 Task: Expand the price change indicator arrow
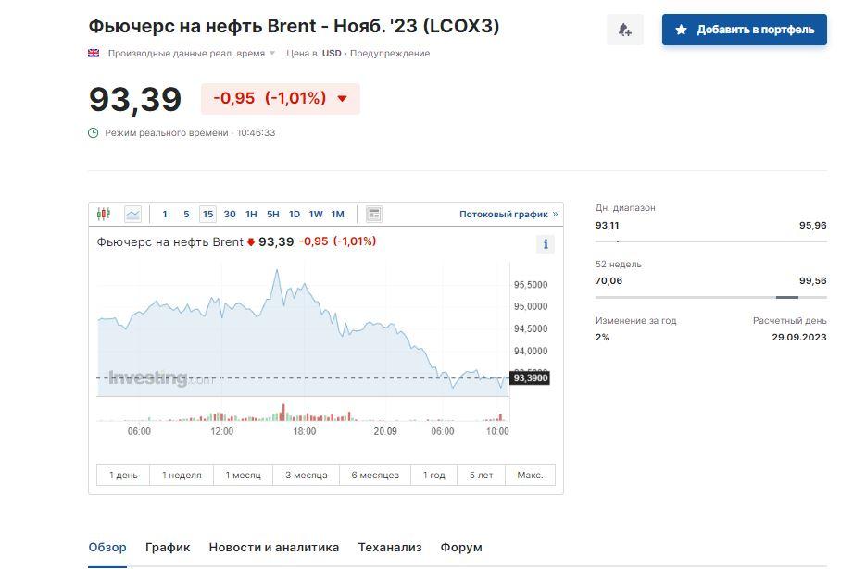tap(342, 98)
